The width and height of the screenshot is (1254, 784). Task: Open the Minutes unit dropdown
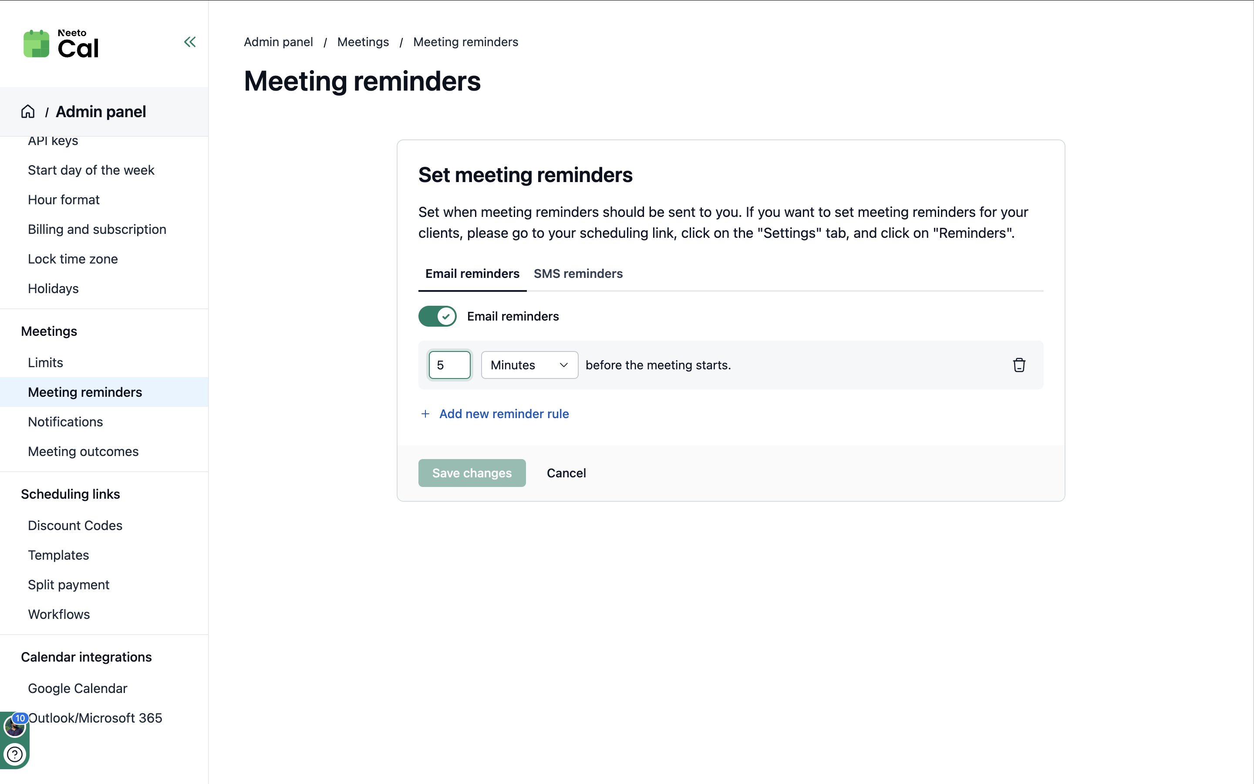(529, 365)
